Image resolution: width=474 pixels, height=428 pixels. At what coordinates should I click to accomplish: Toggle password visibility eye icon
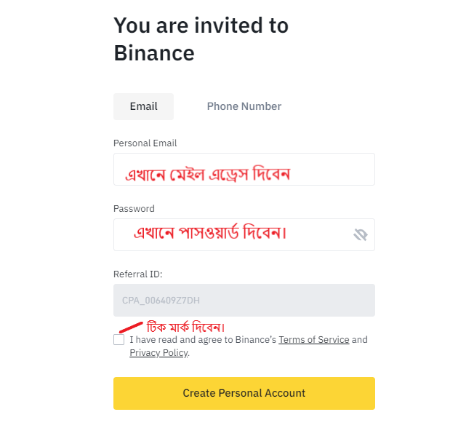pyautogui.click(x=361, y=234)
